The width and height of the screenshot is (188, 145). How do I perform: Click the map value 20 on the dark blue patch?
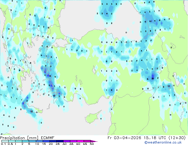coord(153,79)
